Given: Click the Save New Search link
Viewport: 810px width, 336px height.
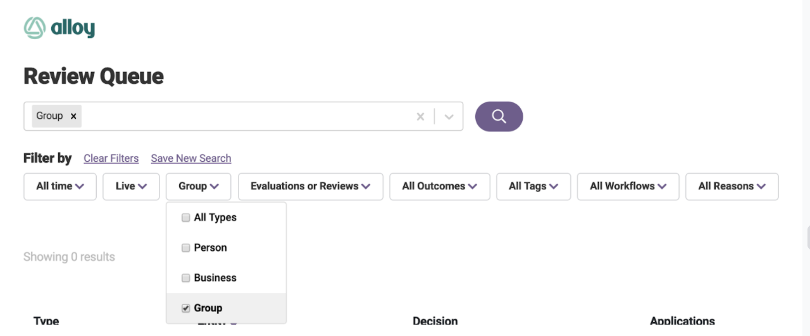Looking at the screenshot, I should pos(190,159).
